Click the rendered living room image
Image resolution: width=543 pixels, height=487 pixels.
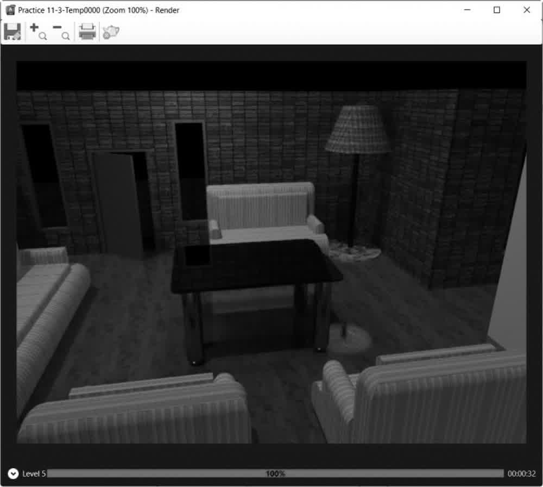click(271, 252)
